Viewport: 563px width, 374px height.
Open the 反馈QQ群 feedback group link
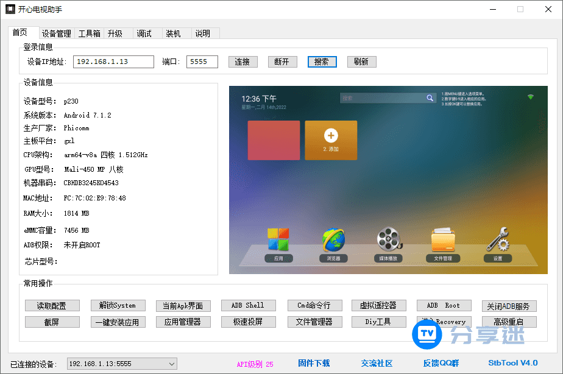point(441,363)
